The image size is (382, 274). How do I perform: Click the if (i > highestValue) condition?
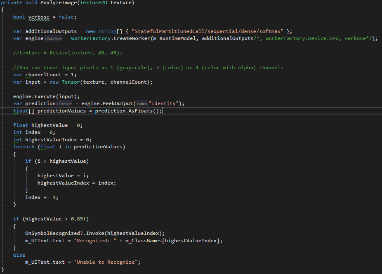point(57,161)
